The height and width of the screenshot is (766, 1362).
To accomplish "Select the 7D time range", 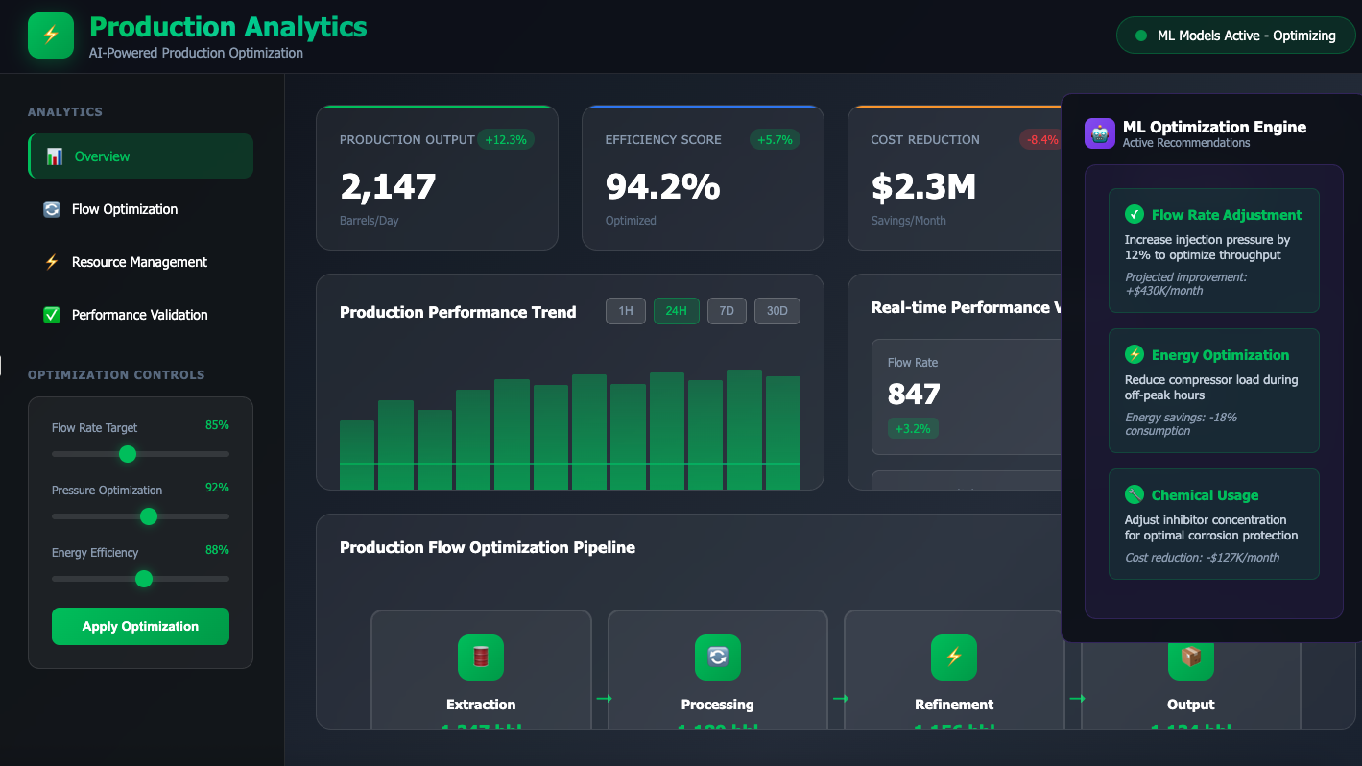I will click(x=727, y=311).
